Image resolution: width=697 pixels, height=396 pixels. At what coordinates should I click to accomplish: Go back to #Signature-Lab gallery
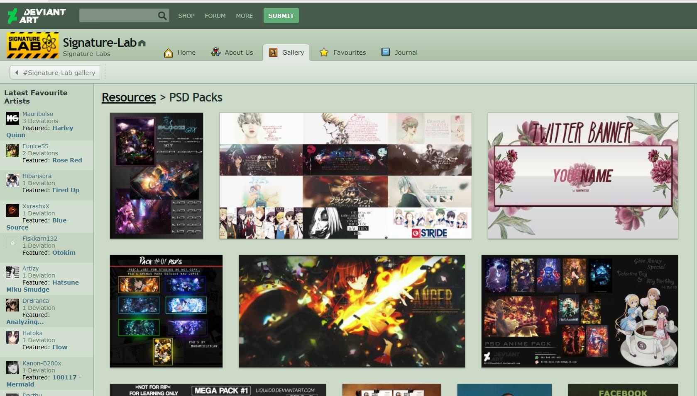click(x=55, y=72)
